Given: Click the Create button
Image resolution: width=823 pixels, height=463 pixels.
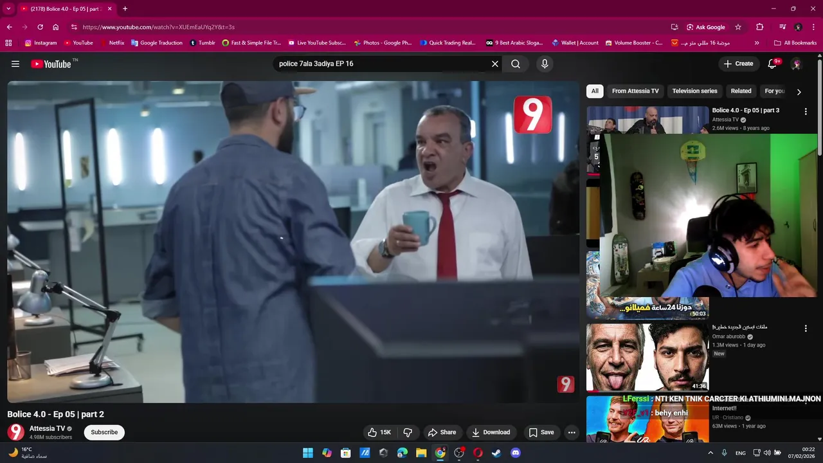Looking at the screenshot, I should point(738,64).
